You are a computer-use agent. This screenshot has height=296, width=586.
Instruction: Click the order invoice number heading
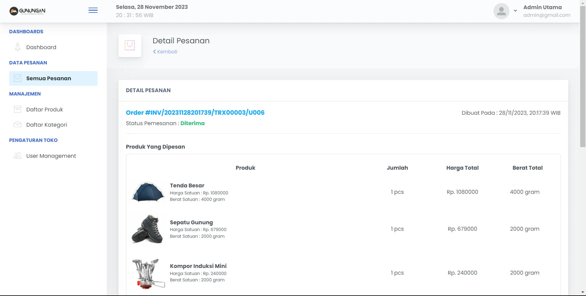[x=195, y=113]
